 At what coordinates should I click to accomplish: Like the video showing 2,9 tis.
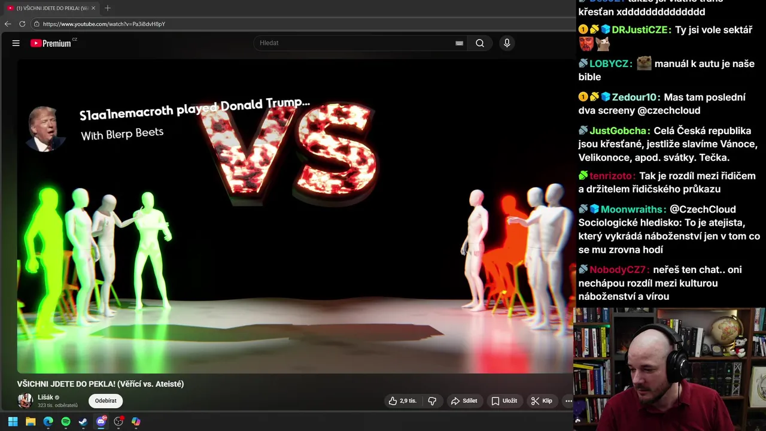[x=403, y=401]
